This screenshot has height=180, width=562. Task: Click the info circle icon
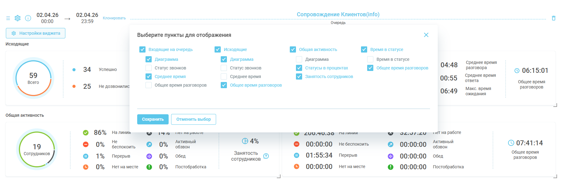(x=28, y=18)
